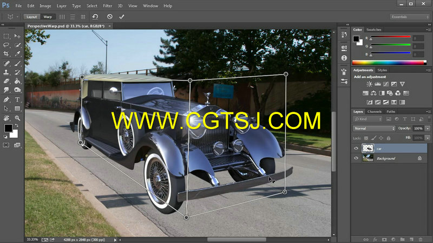The height and width of the screenshot is (243, 433).
Task: Switch to Warp mode
Action: (48, 17)
